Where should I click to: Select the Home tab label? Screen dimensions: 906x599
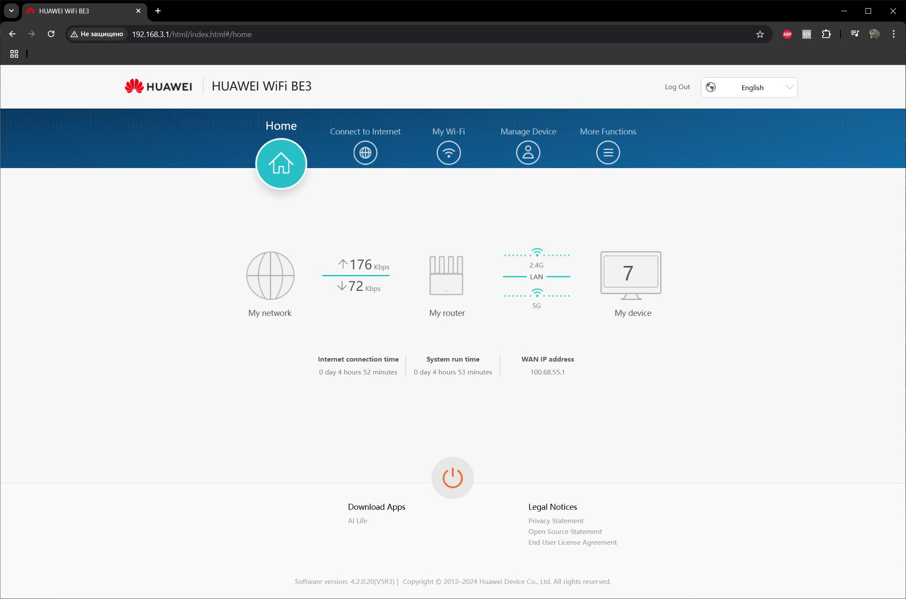coord(281,126)
